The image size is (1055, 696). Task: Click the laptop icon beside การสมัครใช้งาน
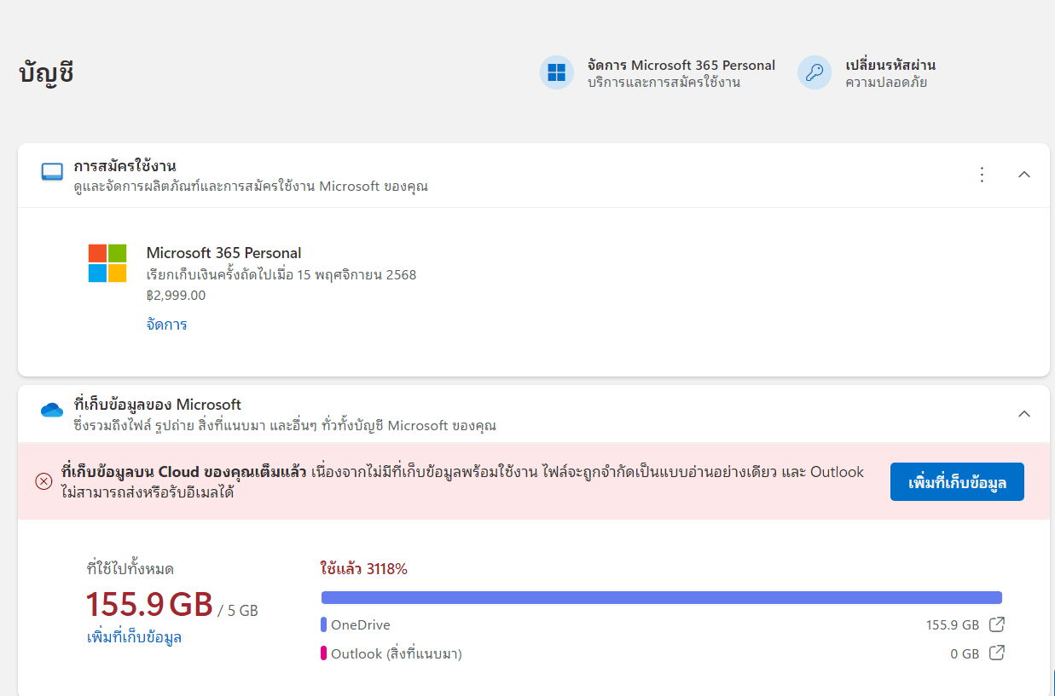[x=52, y=172]
